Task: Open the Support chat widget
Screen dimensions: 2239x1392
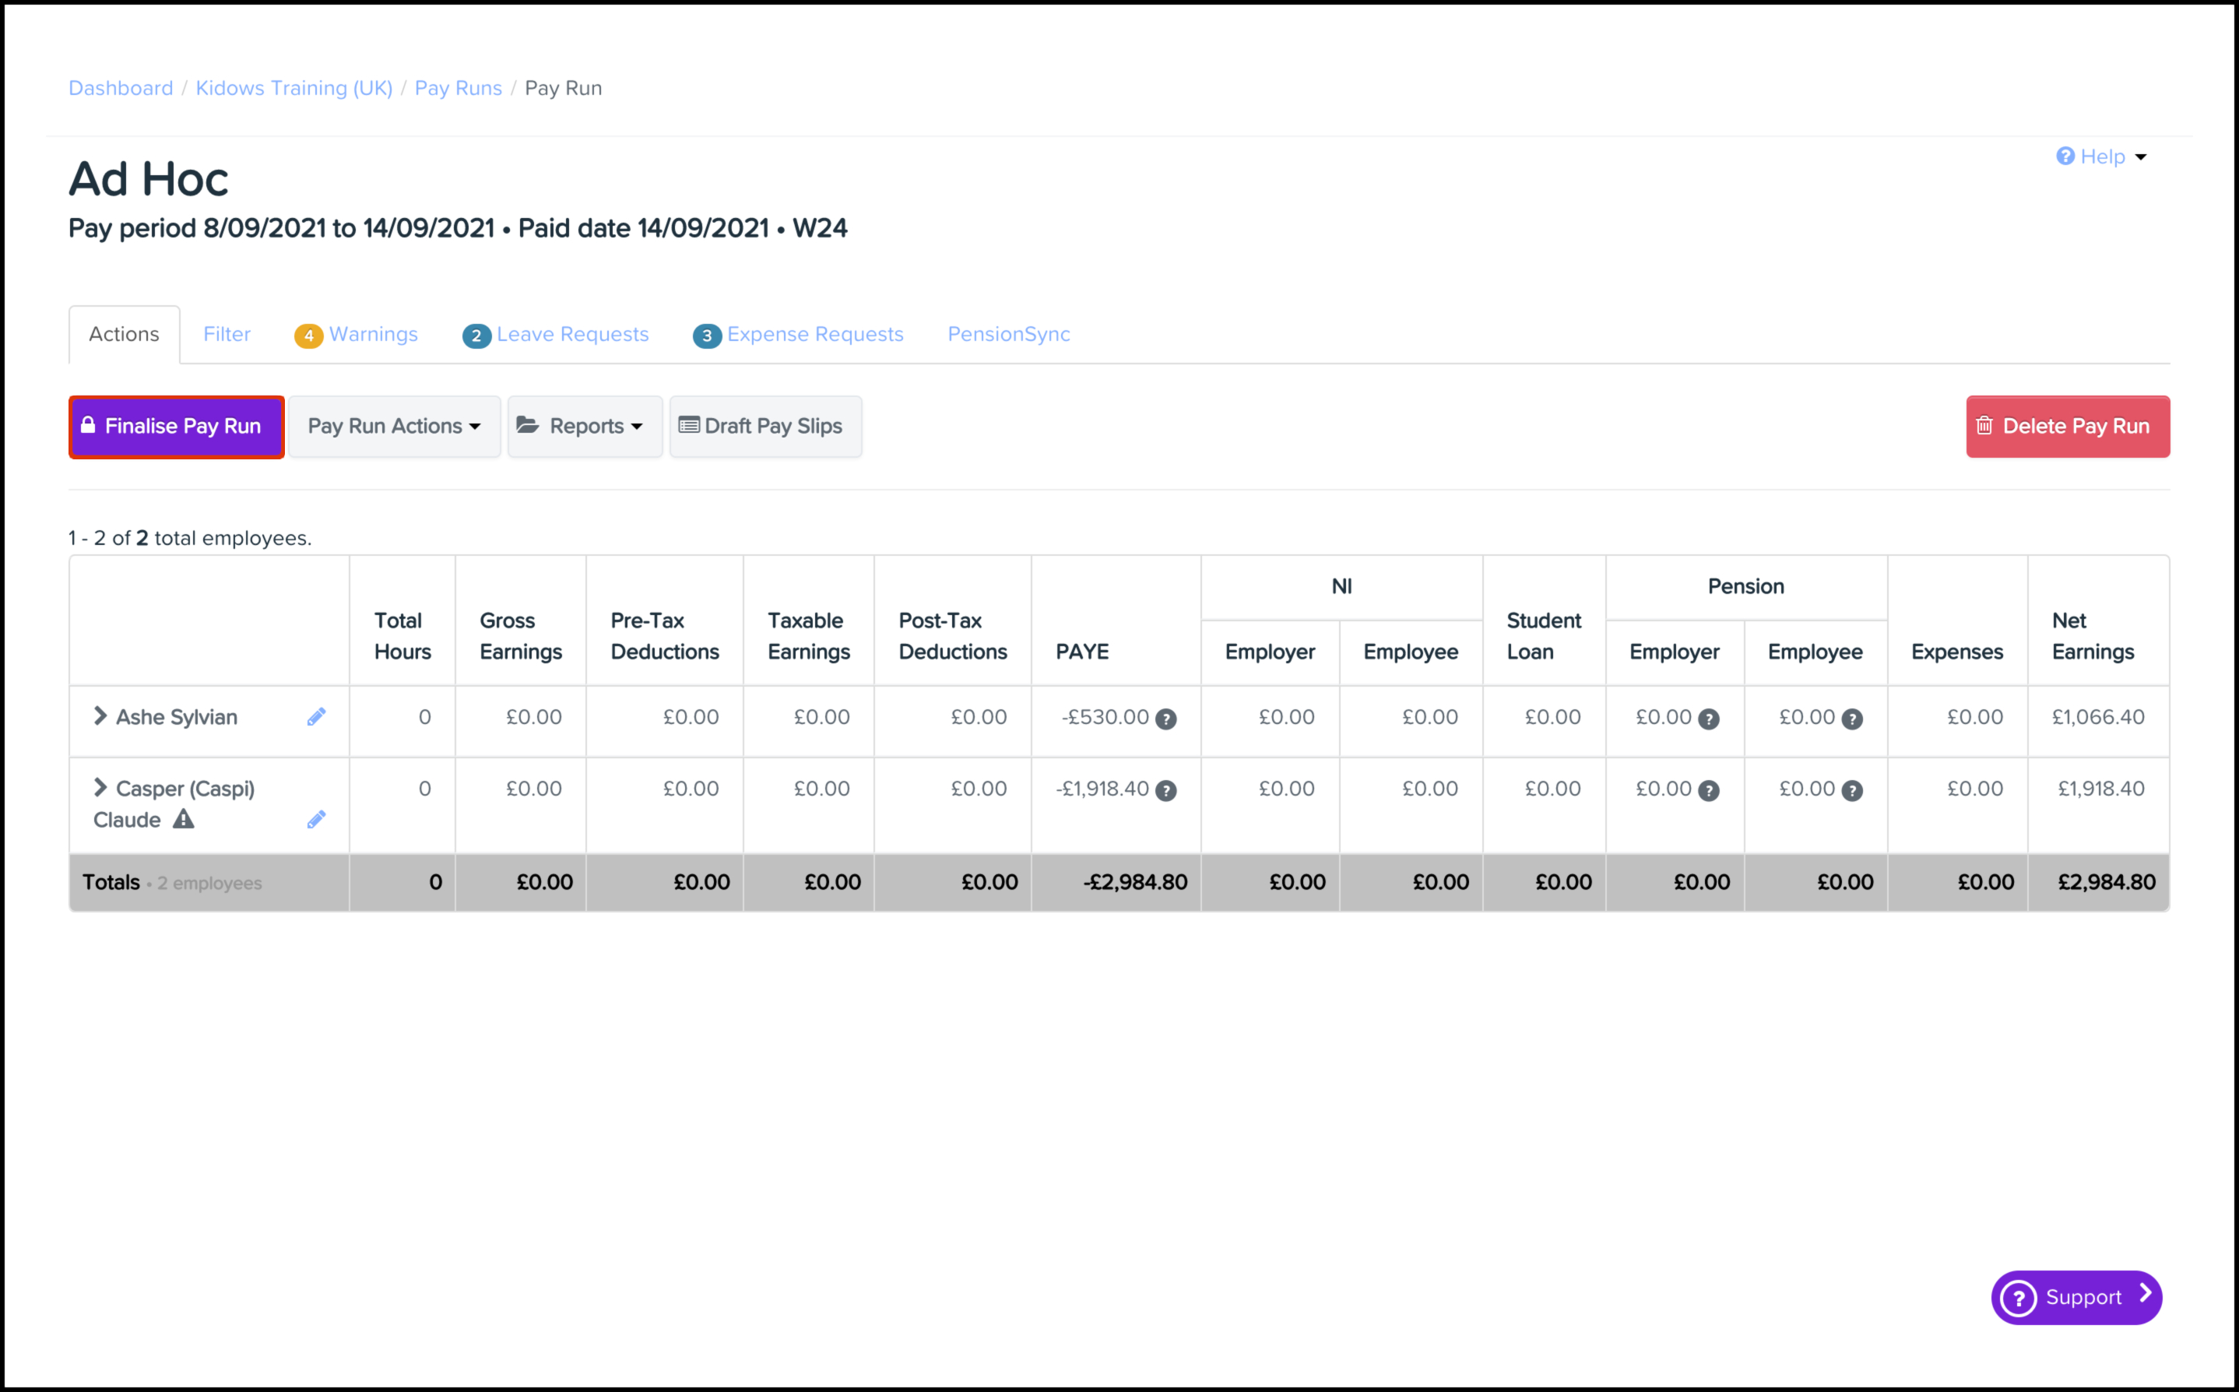Action: point(2076,1297)
